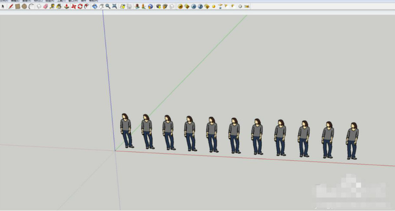
Task: Click the Preview in Google Earth globe icon
Action: pyautogui.click(x=150, y=6)
